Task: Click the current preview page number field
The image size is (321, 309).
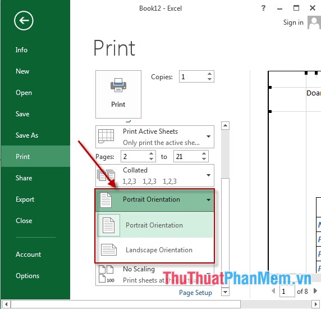Action: pyautogui.click(x=287, y=291)
